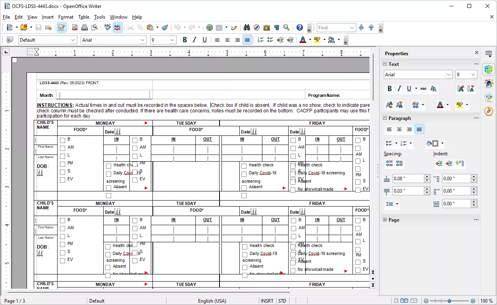Open Highlighting color dropdown arrow in toolbar
497x305 pixels.
coord(324,40)
